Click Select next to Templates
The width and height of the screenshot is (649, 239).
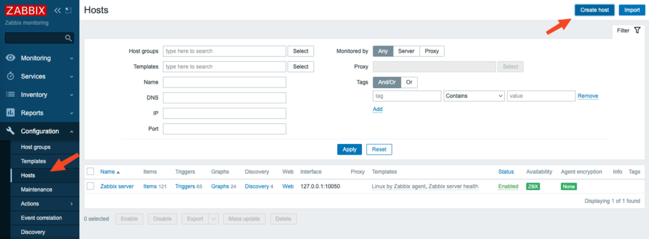click(x=301, y=67)
